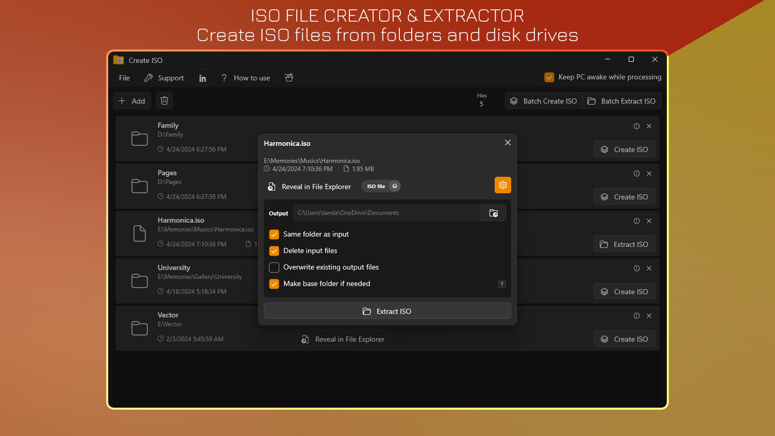Create ISO from the Vector folder
Image resolution: width=775 pixels, height=436 pixels.
(625, 339)
